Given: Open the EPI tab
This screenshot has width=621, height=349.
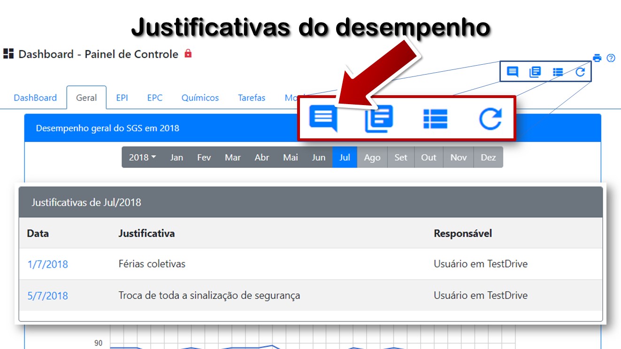Looking at the screenshot, I should [122, 98].
